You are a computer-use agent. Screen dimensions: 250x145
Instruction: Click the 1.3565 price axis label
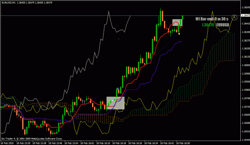click(246, 115)
